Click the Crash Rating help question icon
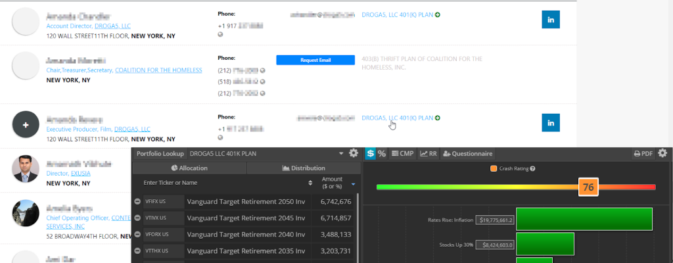Screen dimensions: 673x263 (x=533, y=169)
